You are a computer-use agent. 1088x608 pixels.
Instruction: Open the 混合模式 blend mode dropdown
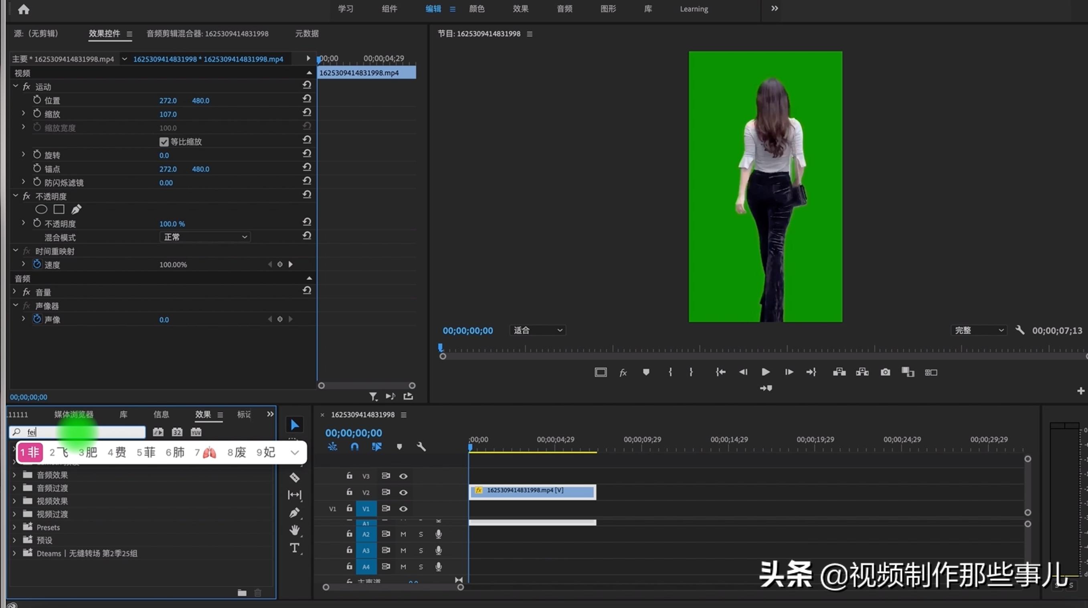tap(204, 237)
